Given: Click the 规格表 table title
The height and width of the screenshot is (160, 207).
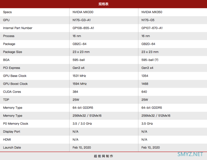Looking at the screenshot, I should [103, 4].
